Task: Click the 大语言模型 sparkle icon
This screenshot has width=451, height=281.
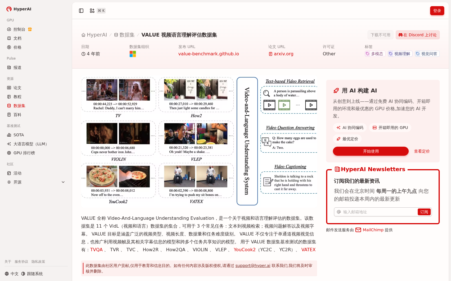Action: coord(9,144)
